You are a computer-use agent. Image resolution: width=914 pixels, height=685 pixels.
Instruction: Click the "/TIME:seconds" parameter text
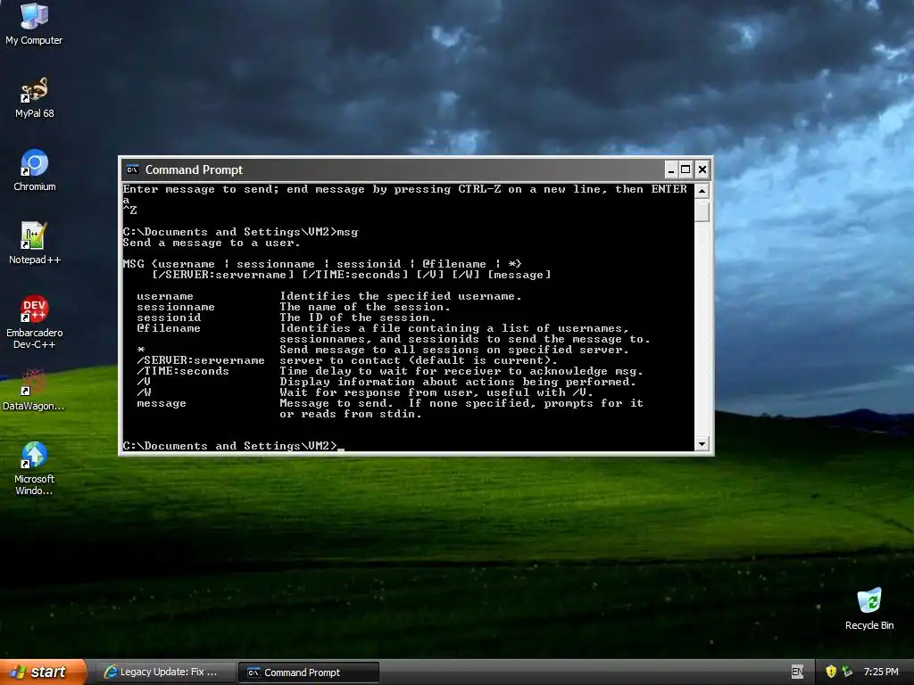tap(182, 371)
